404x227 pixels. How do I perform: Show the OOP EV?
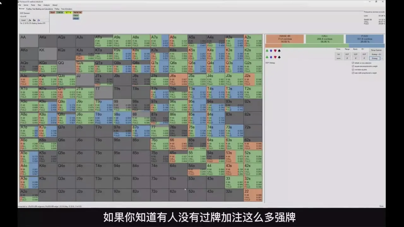tap(364, 54)
